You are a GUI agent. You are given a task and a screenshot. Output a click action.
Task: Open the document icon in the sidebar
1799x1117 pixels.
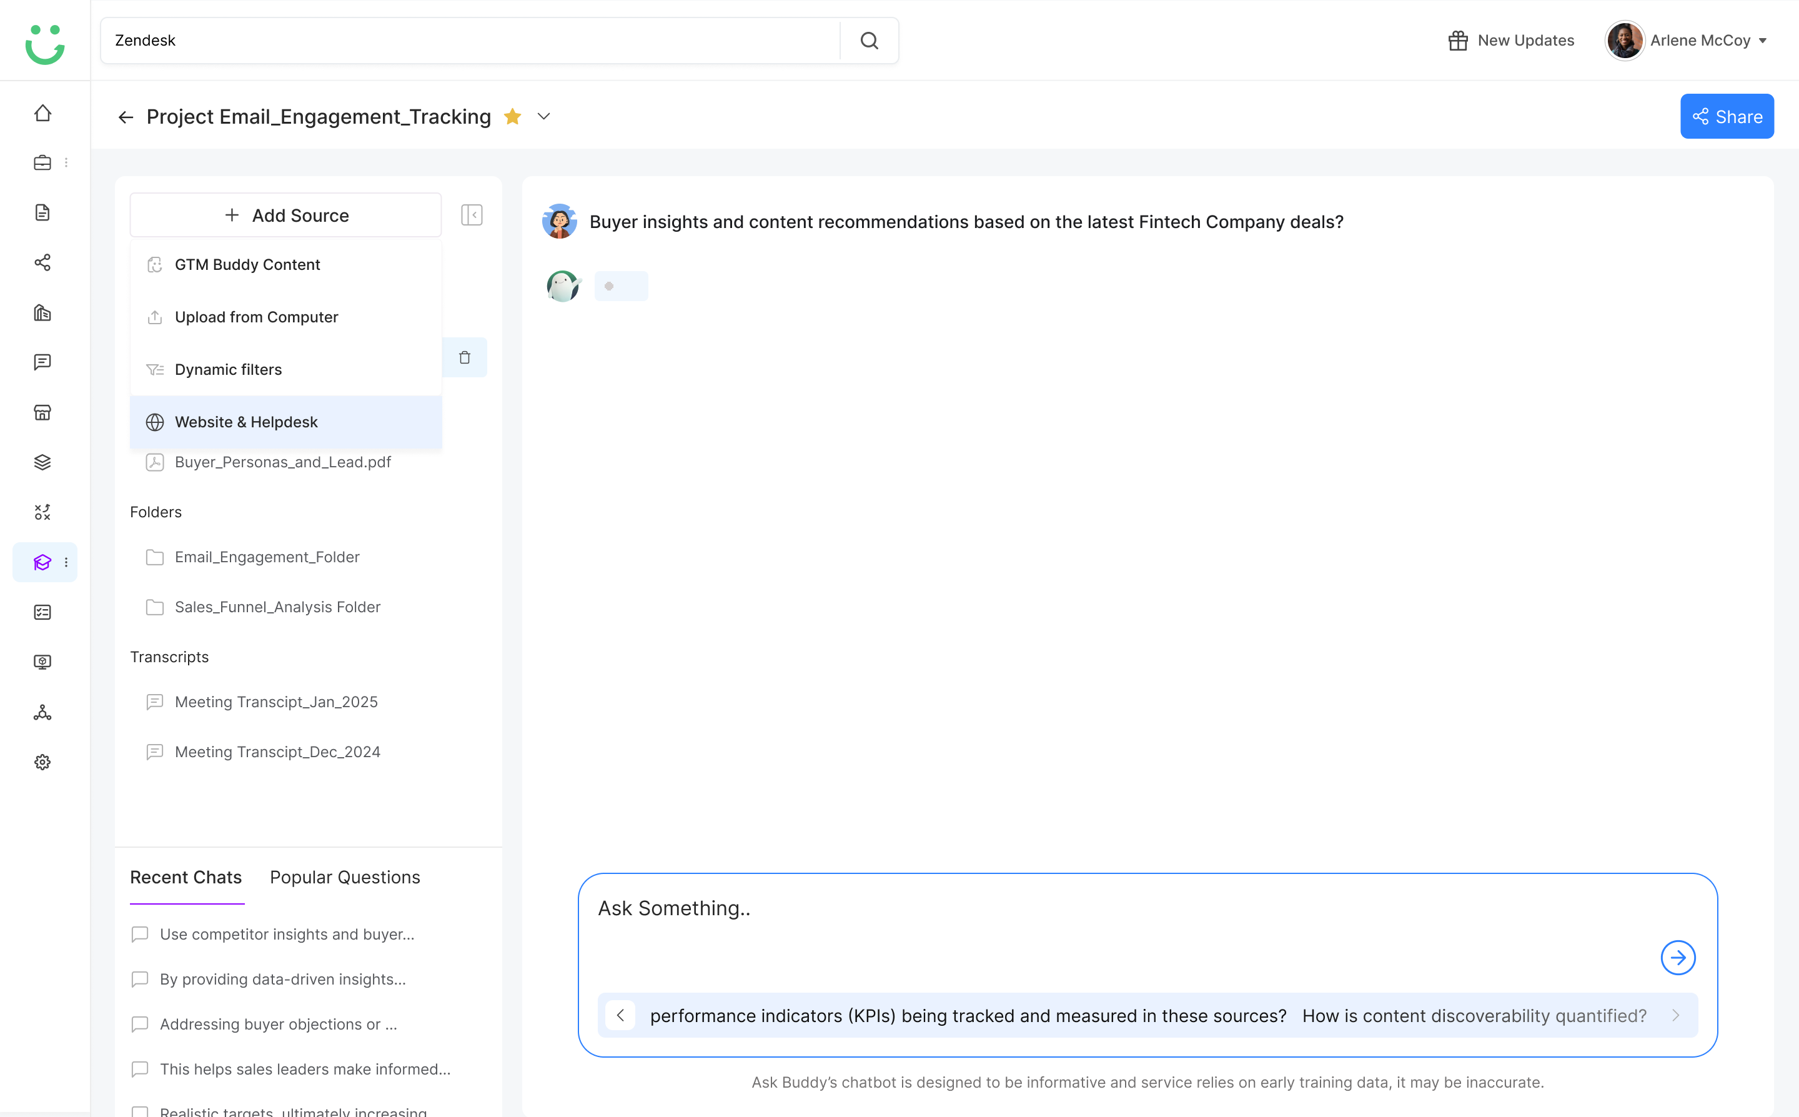[43, 213]
